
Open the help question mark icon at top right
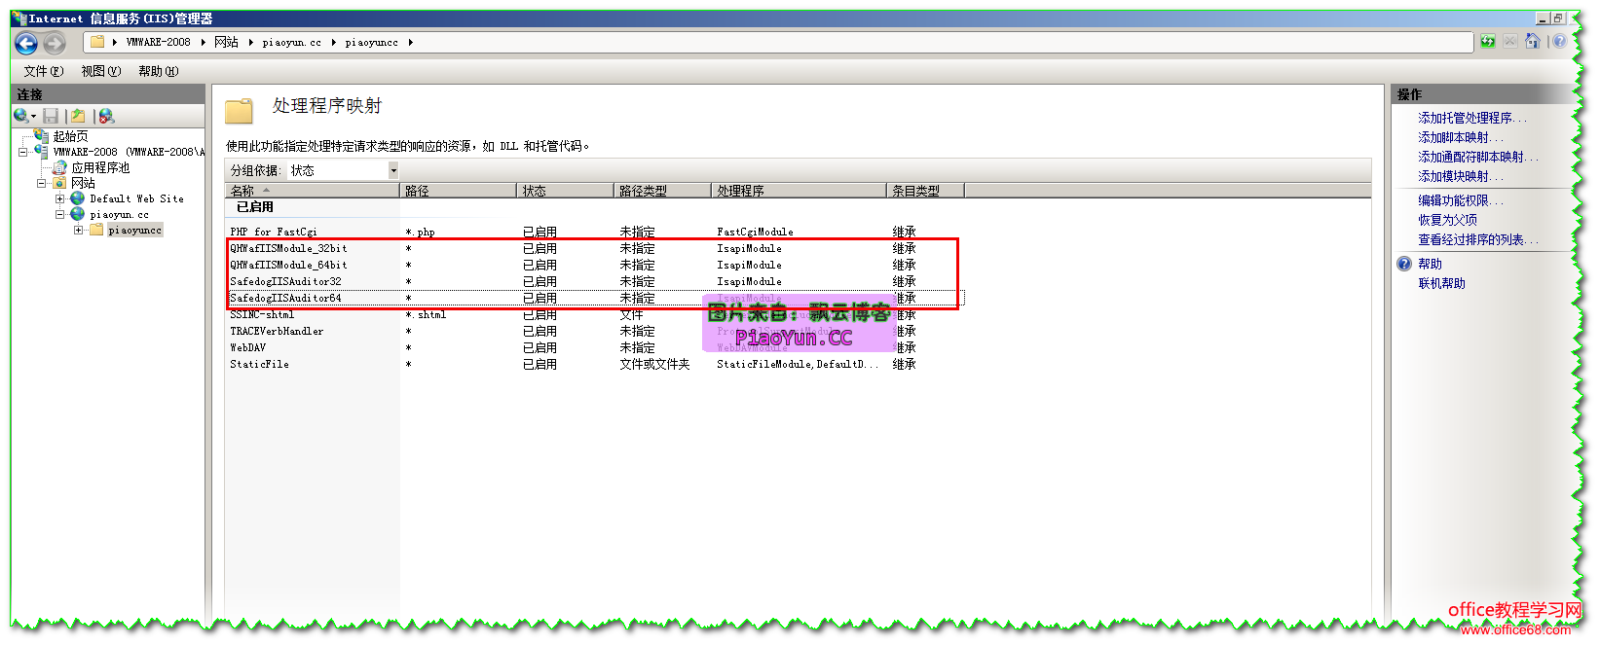point(1559,41)
